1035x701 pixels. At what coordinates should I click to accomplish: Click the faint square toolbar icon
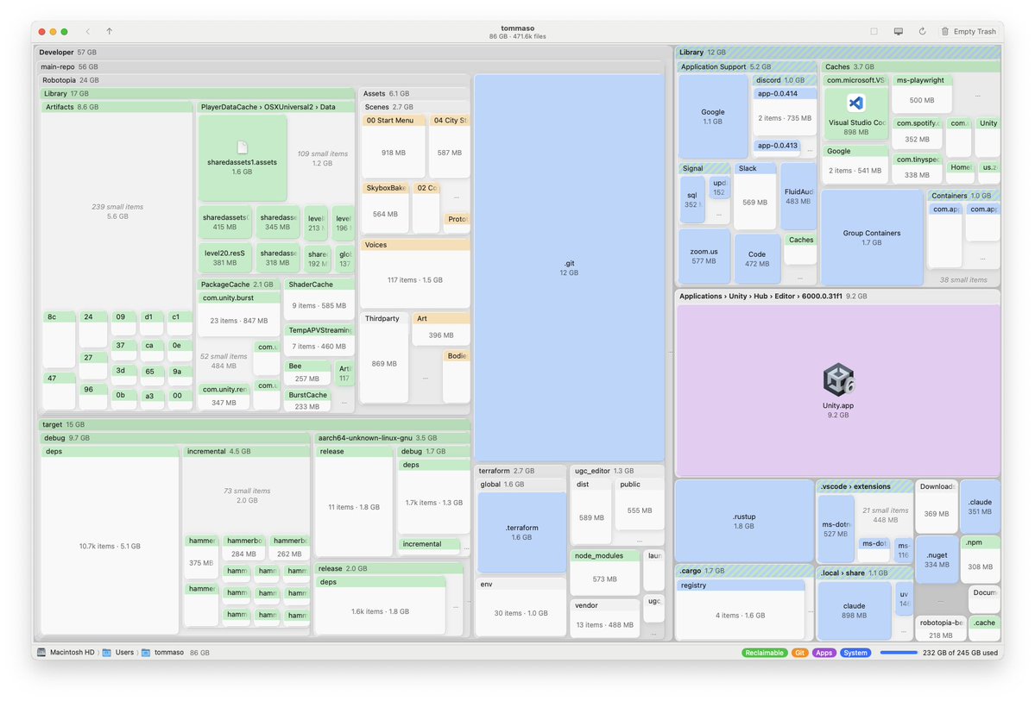tap(874, 31)
